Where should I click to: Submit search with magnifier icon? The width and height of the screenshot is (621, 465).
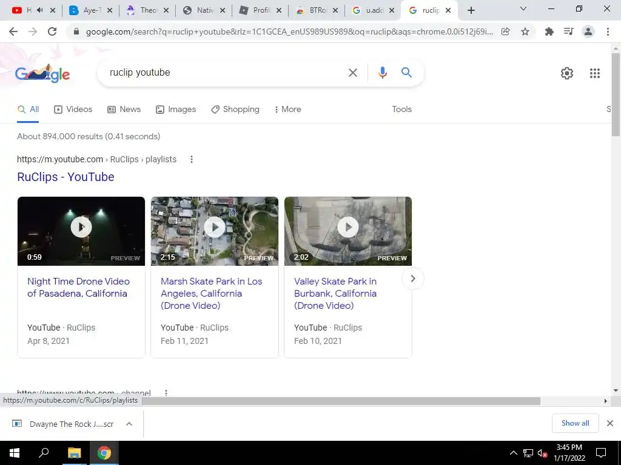406,73
